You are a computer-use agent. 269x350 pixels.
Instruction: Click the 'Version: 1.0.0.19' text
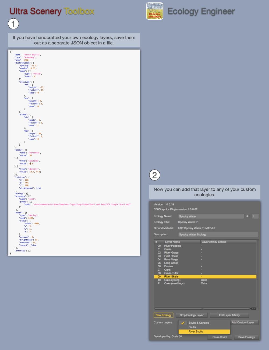(x=164, y=204)
